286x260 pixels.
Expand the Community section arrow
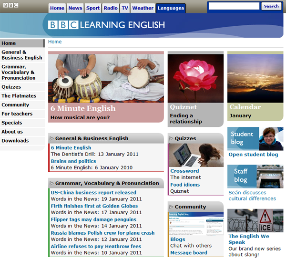(x=171, y=207)
